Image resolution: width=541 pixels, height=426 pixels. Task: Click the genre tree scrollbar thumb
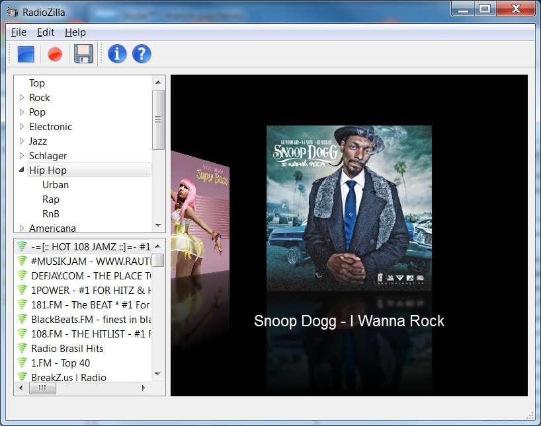click(x=158, y=120)
